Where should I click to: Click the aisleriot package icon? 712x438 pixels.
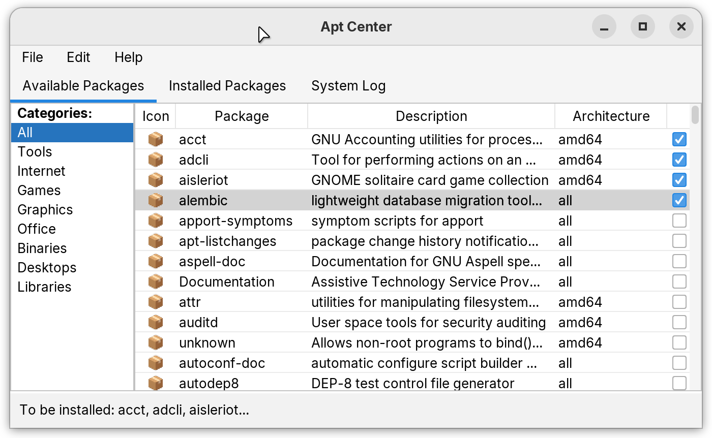156,179
